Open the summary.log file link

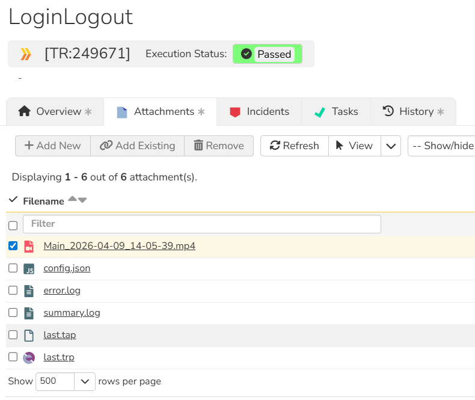tap(72, 313)
